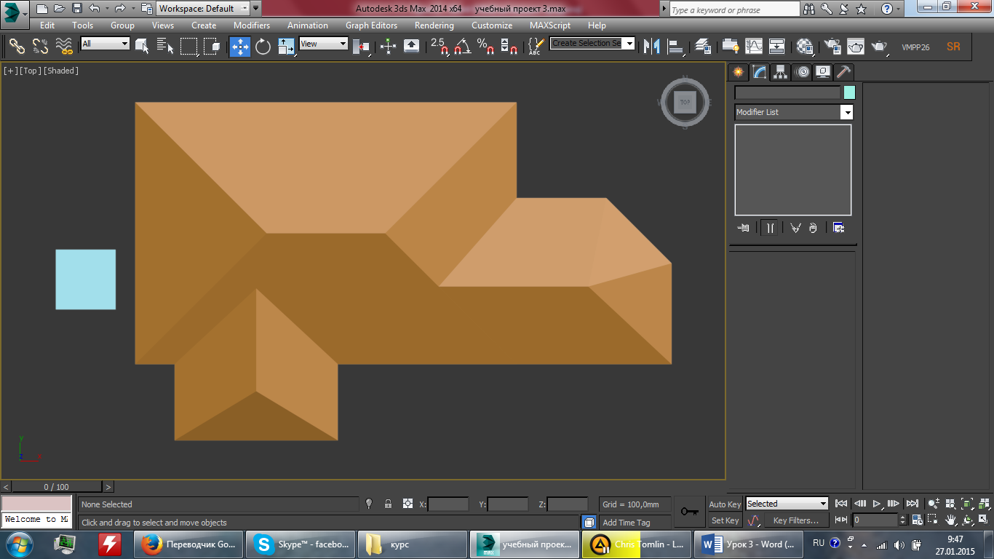Open the View reference coordinate dropdown
Image resolution: width=994 pixels, height=559 pixels.
(x=324, y=44)
